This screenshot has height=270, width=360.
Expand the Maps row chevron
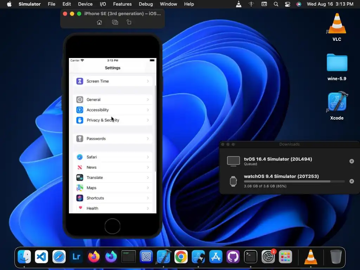tap(148, 188)
